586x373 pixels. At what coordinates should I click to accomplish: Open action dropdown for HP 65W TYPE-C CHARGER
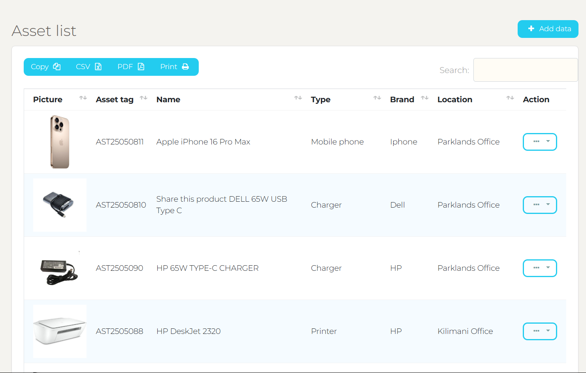[x=540, y=268]
